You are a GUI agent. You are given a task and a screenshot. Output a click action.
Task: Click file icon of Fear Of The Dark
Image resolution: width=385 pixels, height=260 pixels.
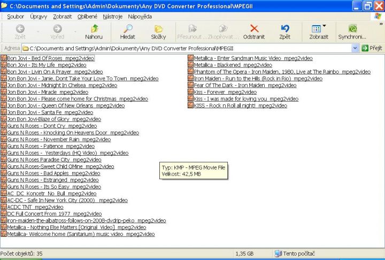[x=190, y=85]
